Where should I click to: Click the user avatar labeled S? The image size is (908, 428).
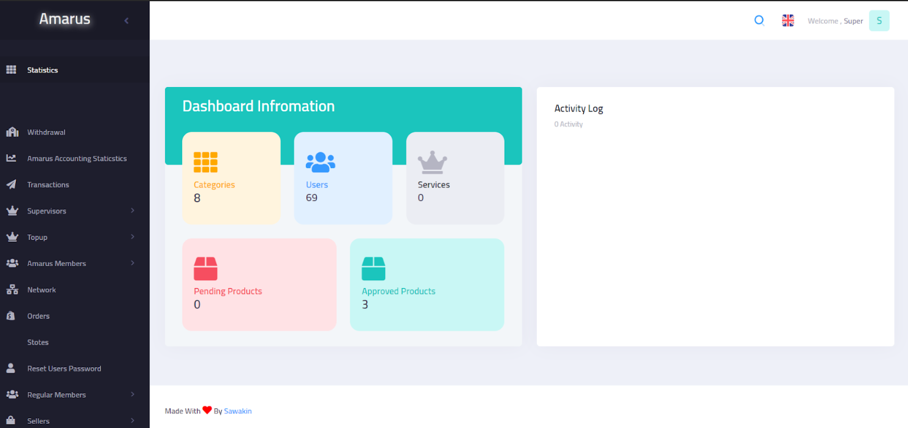pyautogui.click(x=879, y=21)
